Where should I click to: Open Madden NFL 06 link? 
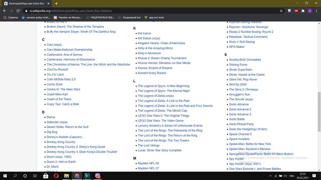[x=148, y=163]
